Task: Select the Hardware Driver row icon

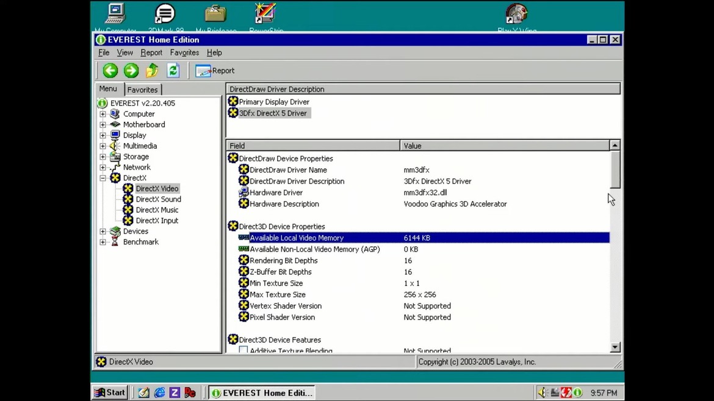Action: [x=243, y=193]
